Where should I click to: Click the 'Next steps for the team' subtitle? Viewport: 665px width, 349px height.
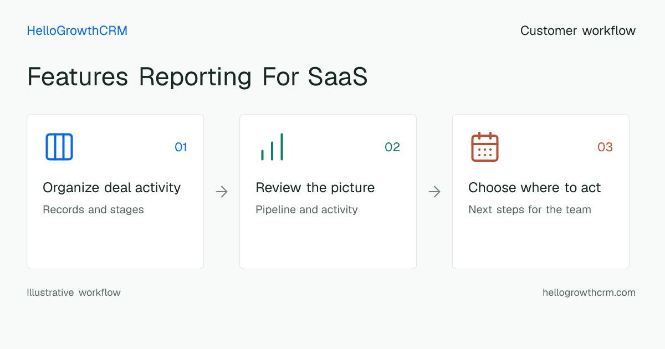click(530, 210)
